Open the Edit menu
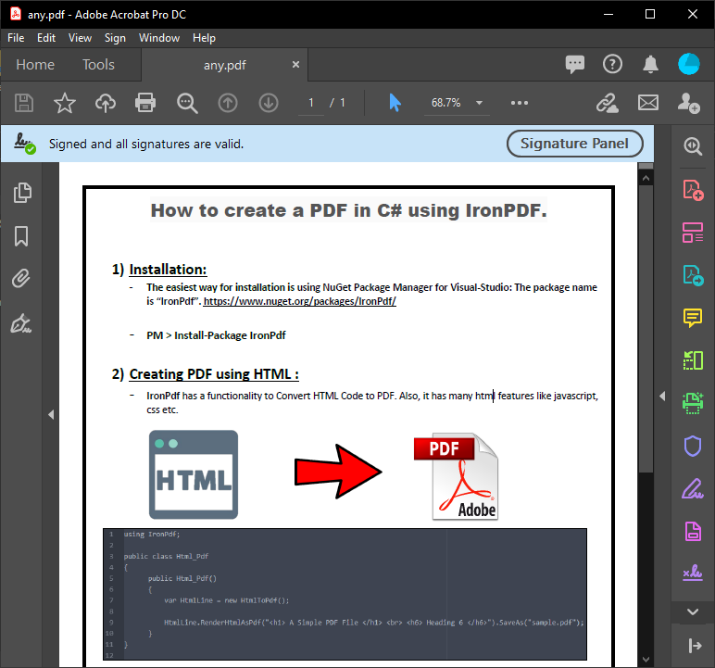This screenshot has width=715, height=668. tap(46, 38)
